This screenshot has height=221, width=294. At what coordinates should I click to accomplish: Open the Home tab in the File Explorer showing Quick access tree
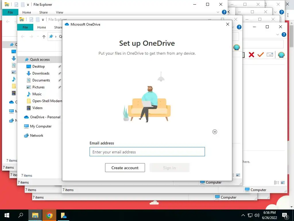point(41,27)
